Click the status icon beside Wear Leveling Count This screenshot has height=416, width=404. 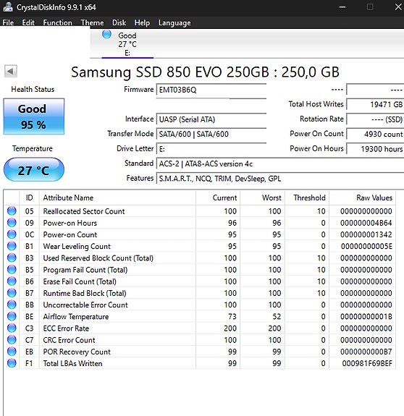pos(12,246)
